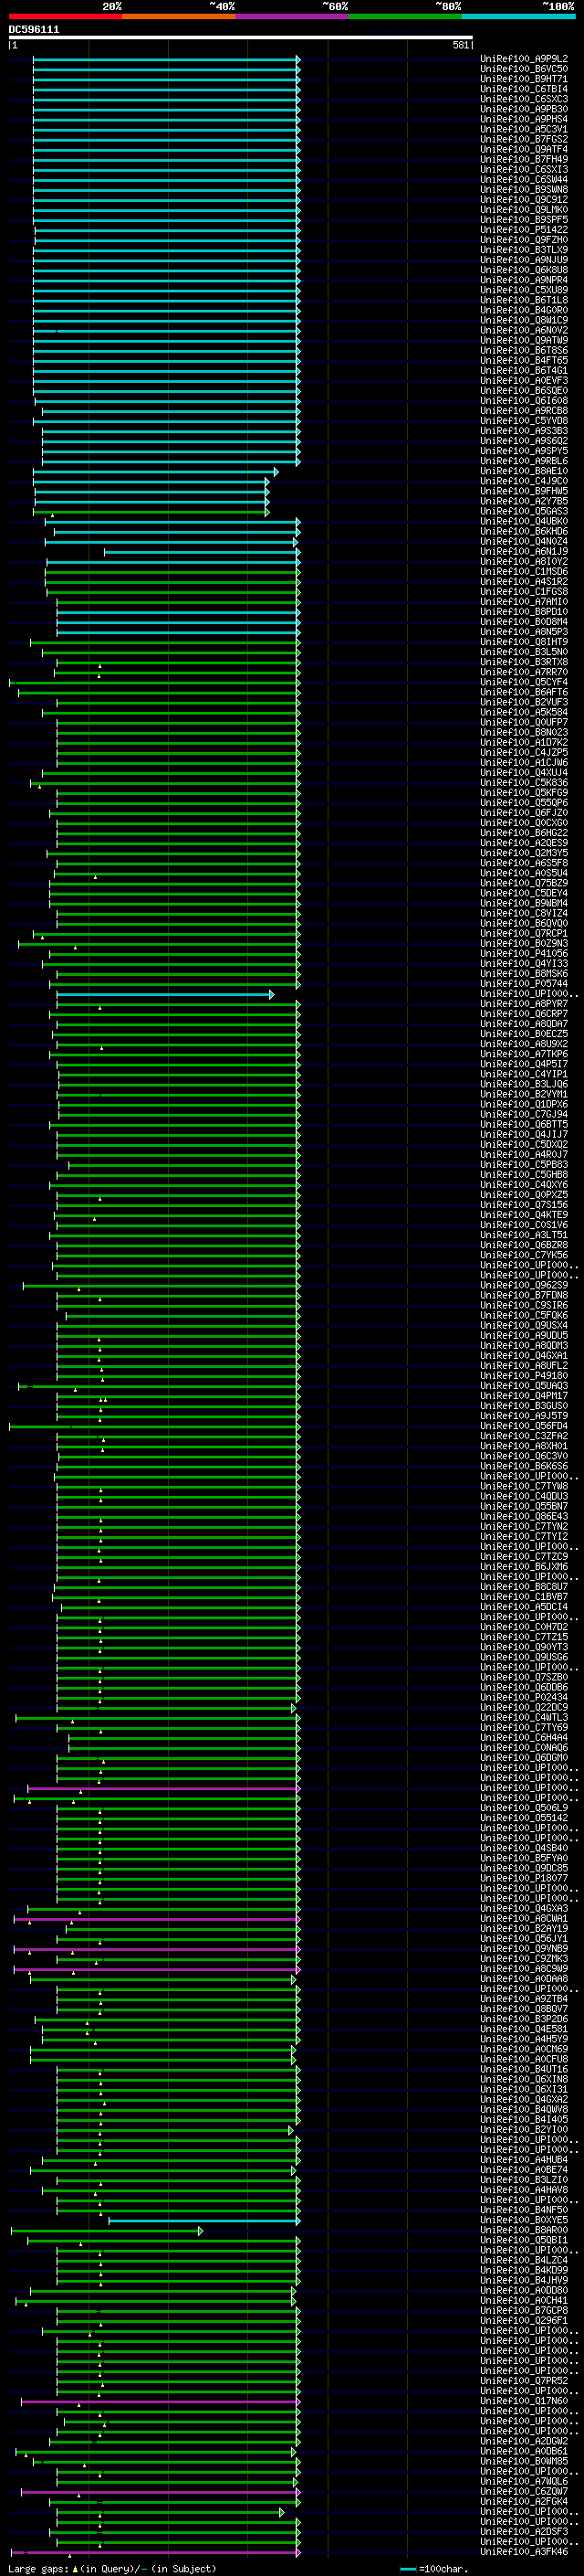584x2576 pixels.
Task: Select label UniRef100_B6T1L8
Action: pos(524,300)
